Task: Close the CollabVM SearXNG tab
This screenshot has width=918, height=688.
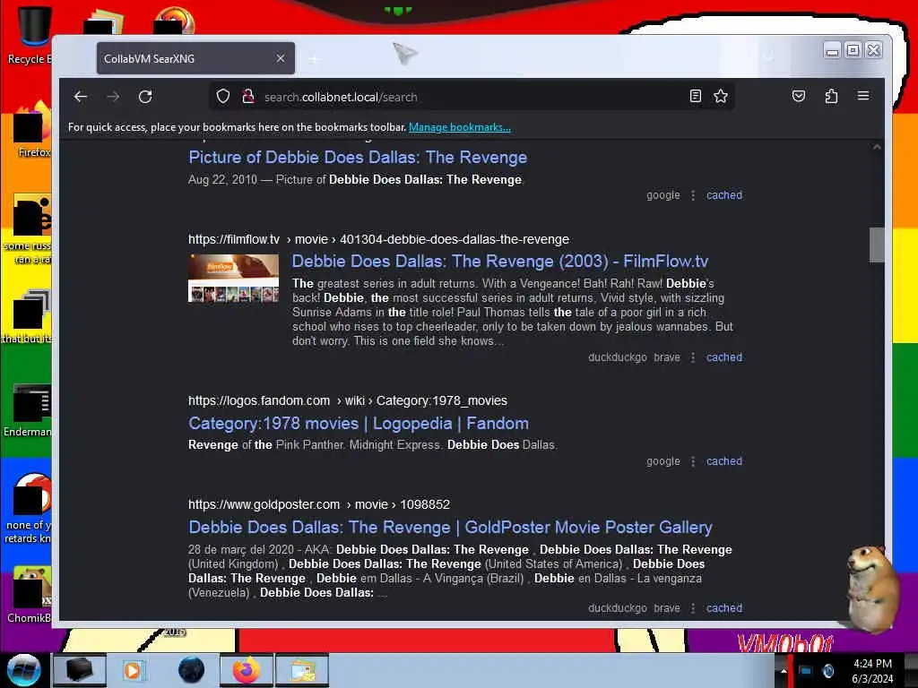Action: (x=281, y=58)
